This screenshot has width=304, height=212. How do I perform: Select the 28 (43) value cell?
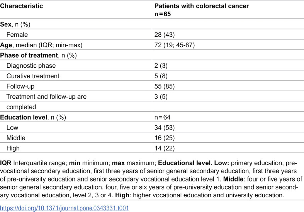coord(165,34)
